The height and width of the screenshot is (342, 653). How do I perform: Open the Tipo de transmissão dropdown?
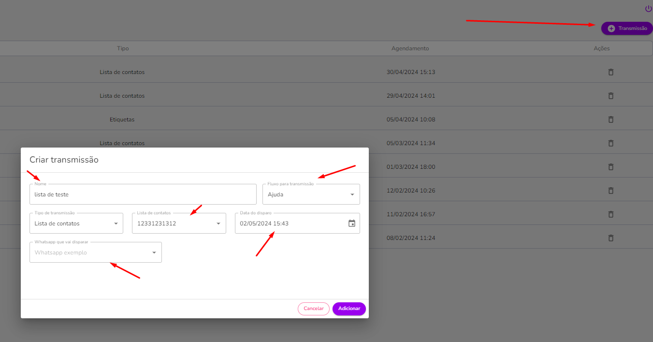[x=76, y=223]
